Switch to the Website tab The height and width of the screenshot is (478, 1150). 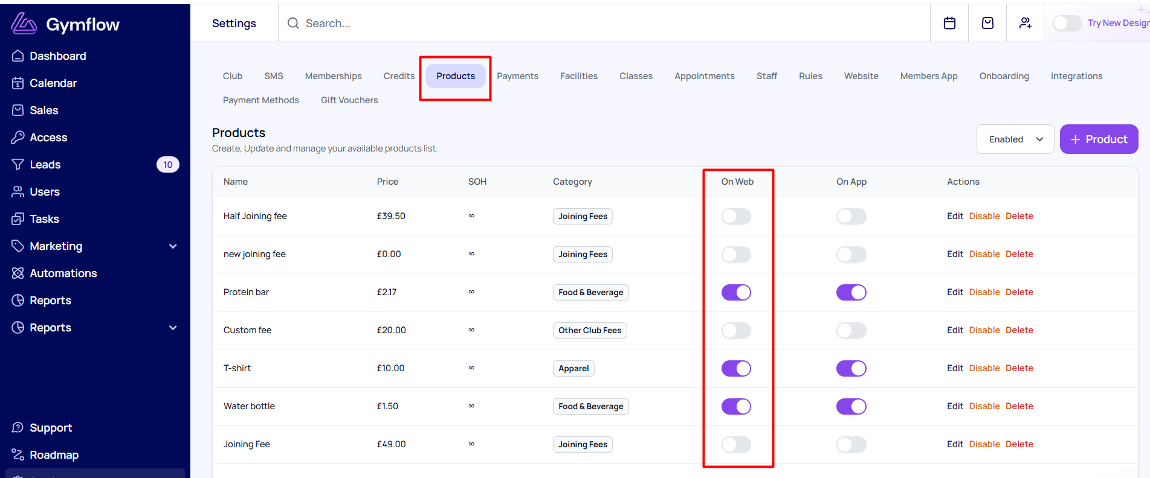pos(861,76)
